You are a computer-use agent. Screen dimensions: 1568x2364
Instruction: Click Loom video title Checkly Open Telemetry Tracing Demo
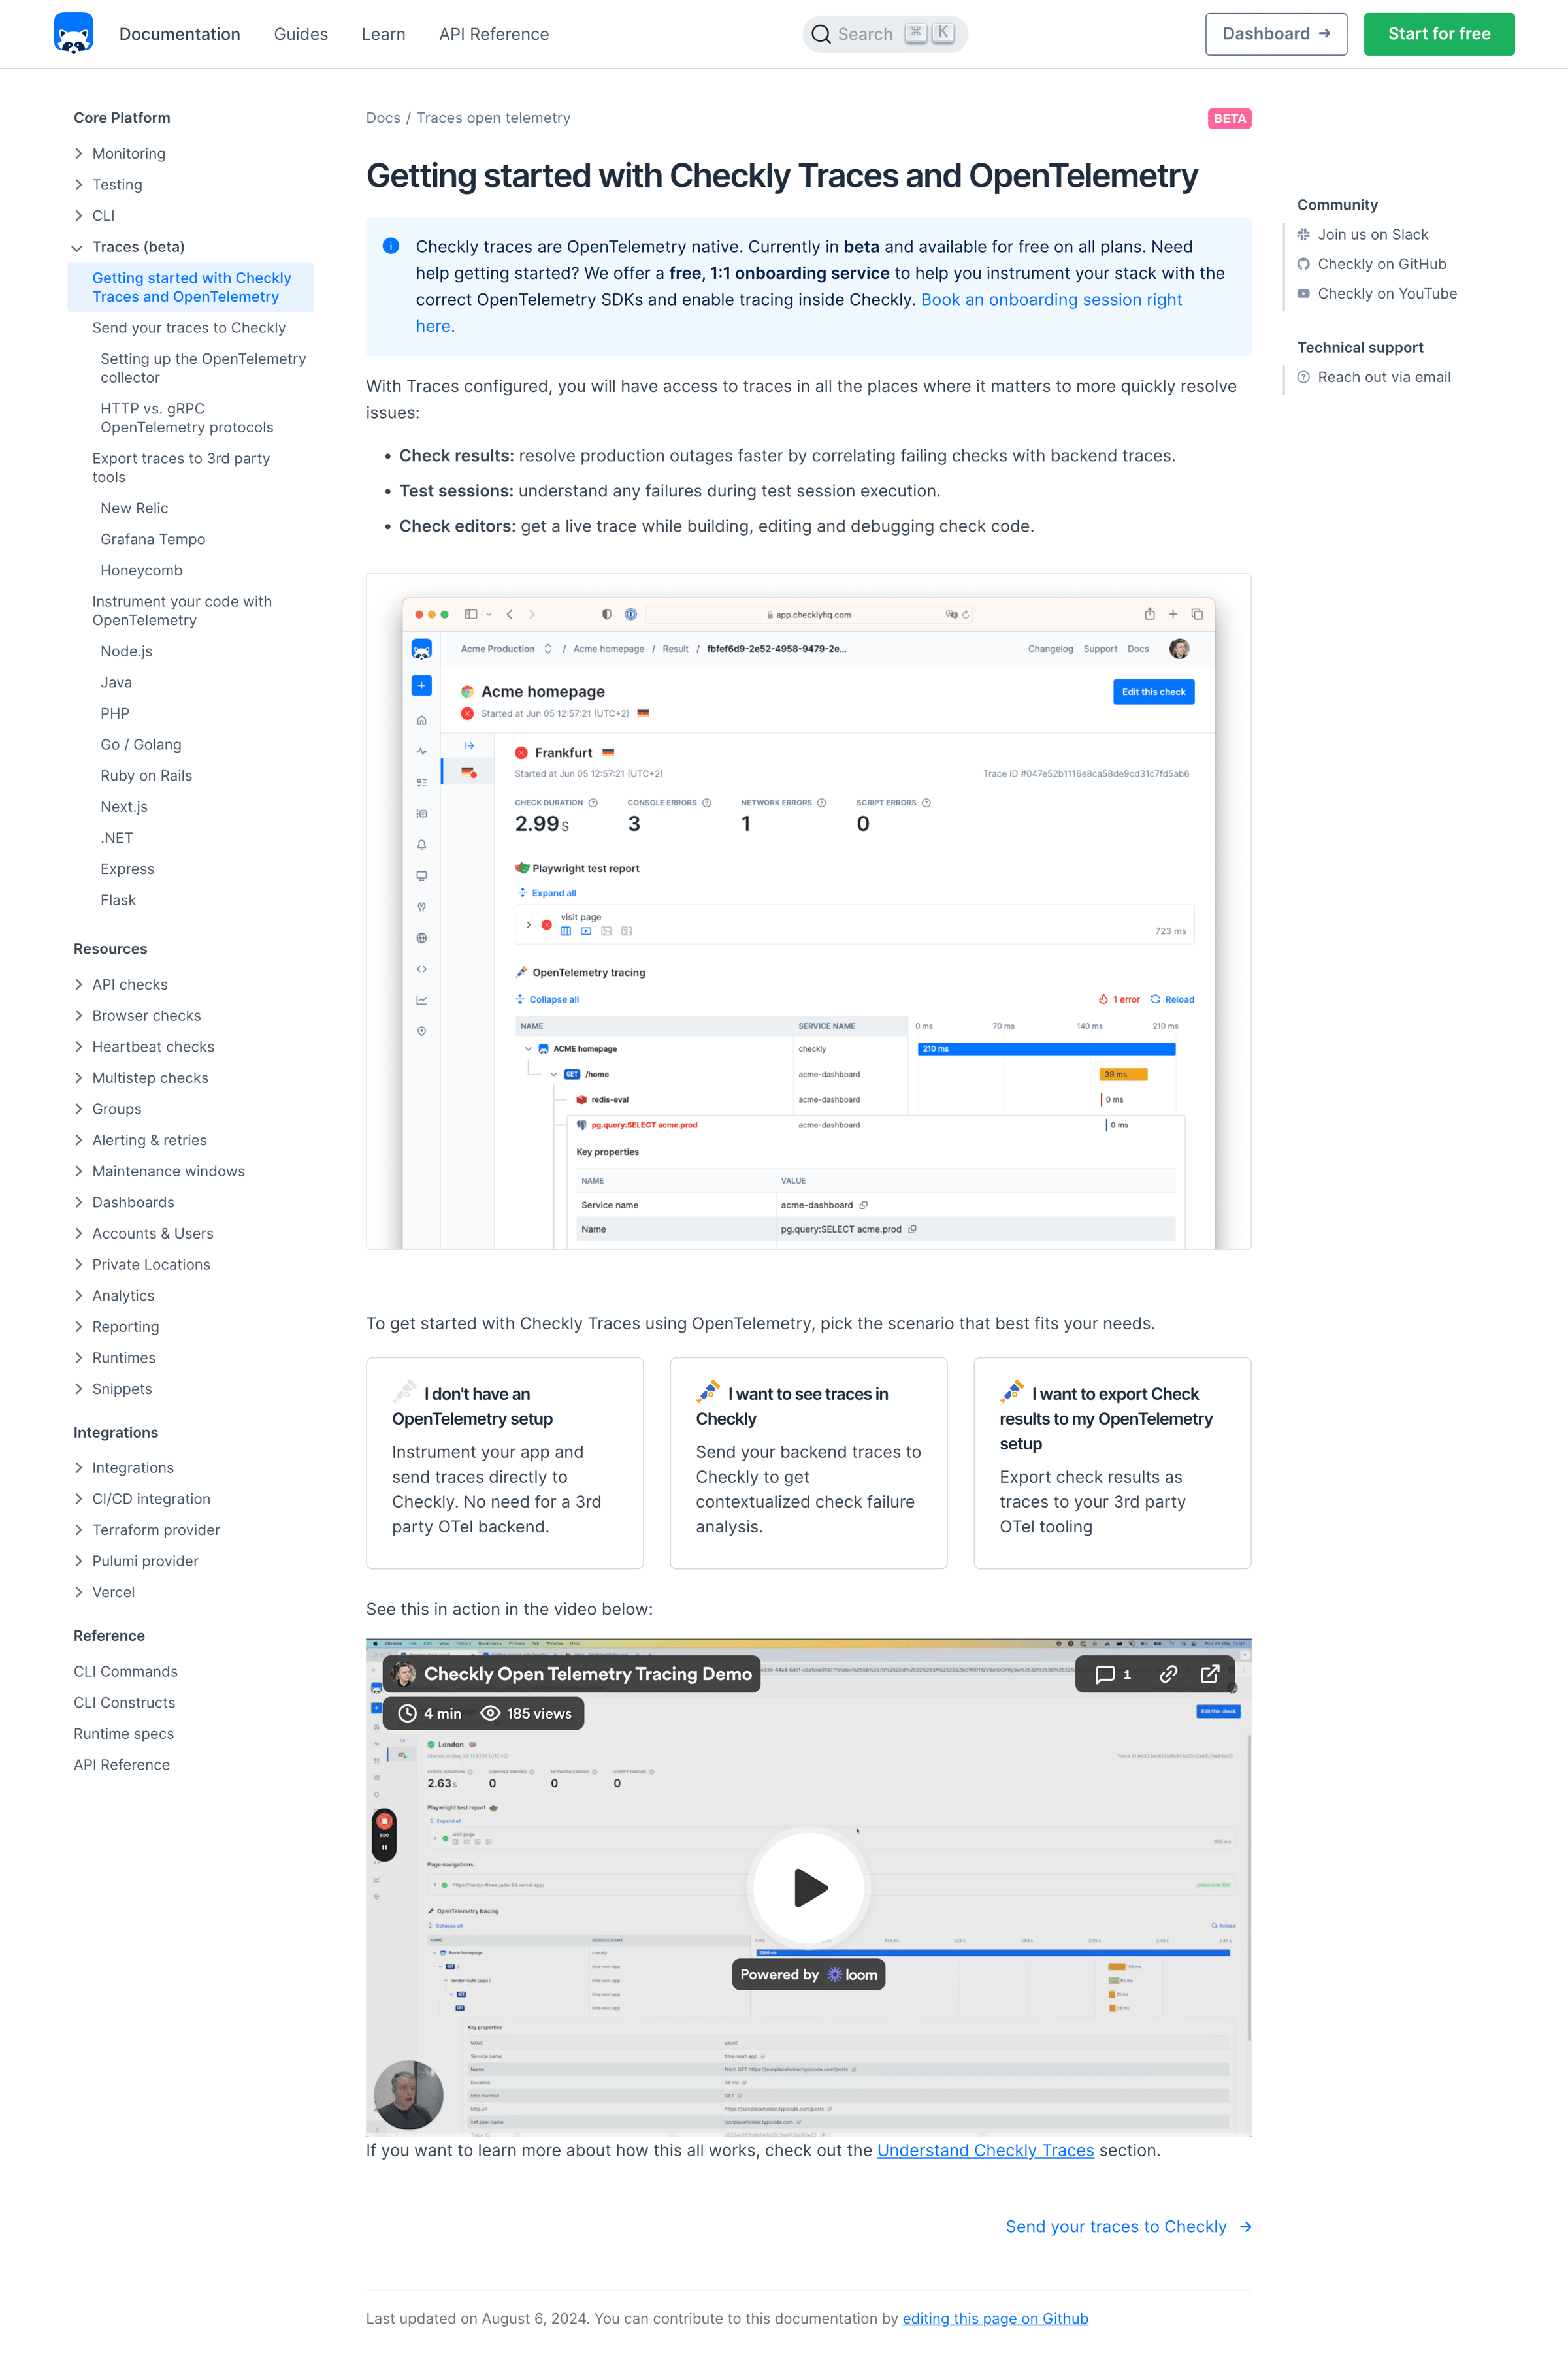coord(587,1674)
